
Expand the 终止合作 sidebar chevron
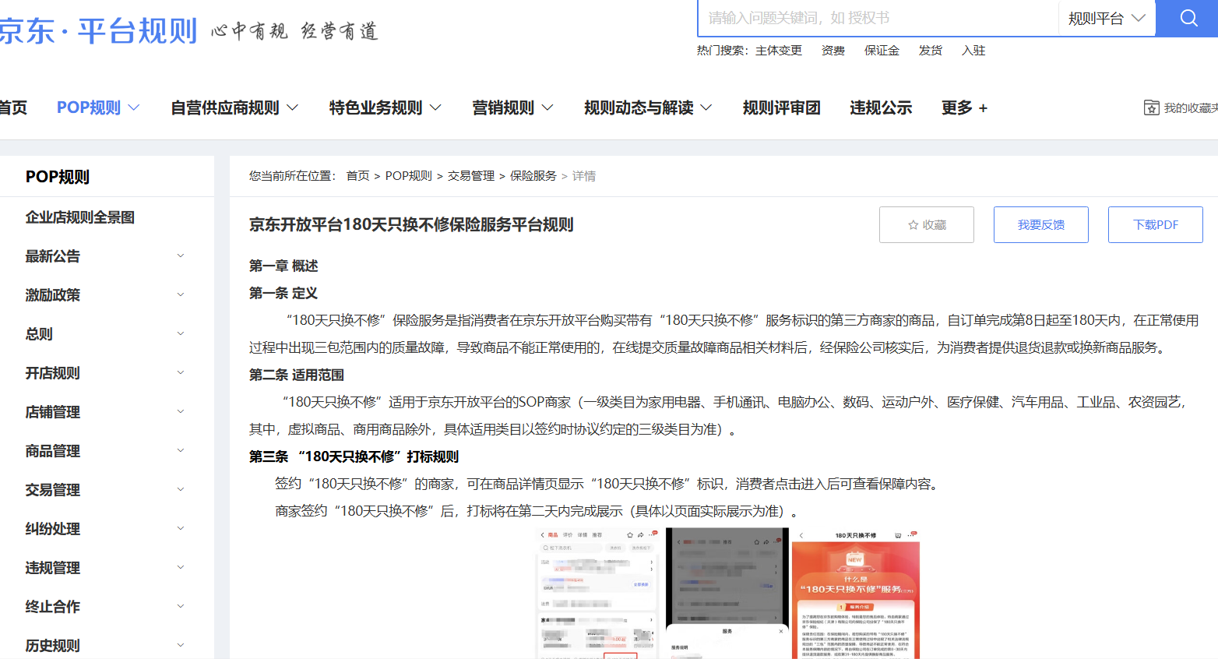point(181,607)
